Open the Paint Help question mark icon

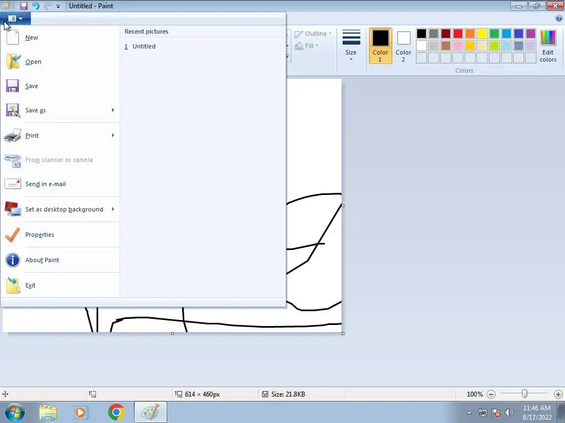point(559,18)
